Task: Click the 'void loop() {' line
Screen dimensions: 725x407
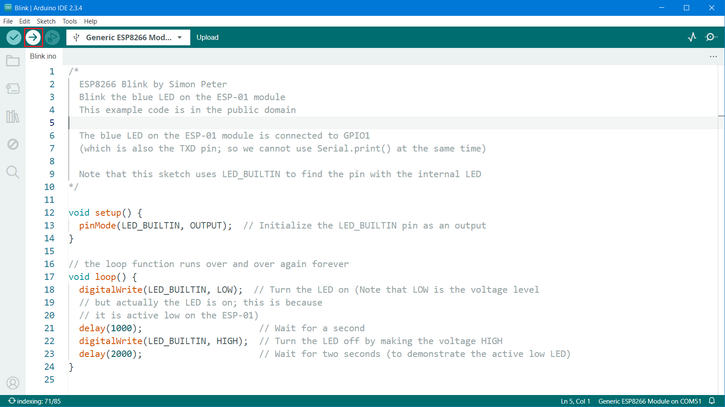Action: pos(103,277)
